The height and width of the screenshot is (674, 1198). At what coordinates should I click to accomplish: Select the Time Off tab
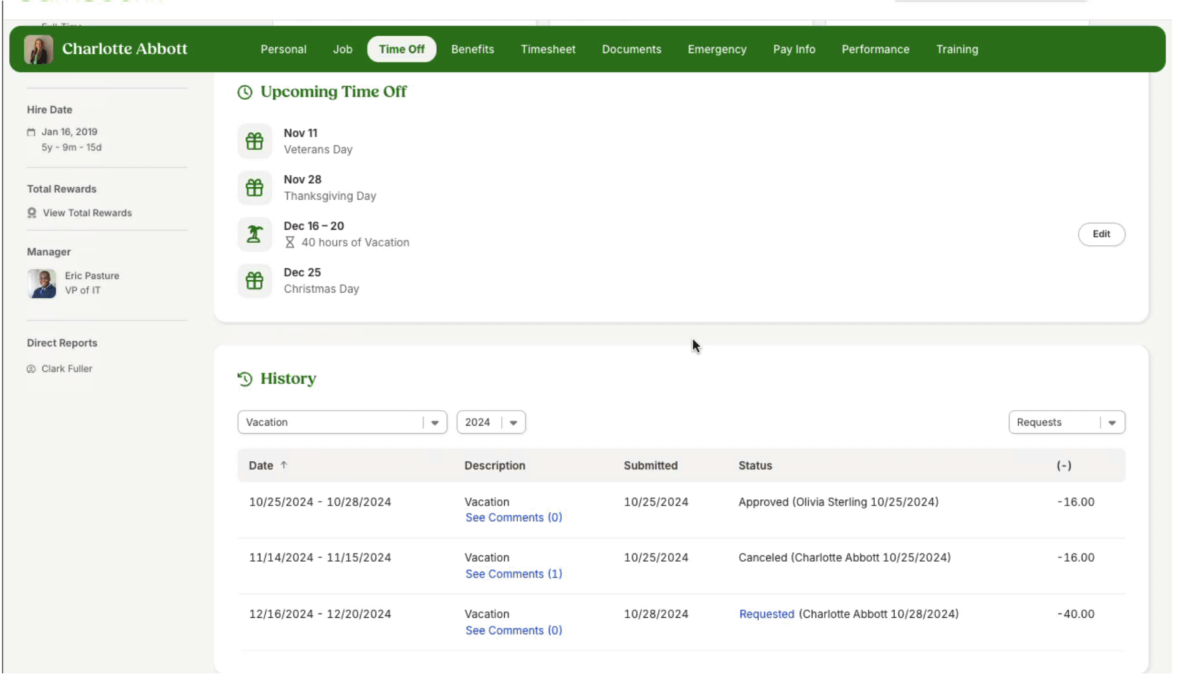pos(402,49)
